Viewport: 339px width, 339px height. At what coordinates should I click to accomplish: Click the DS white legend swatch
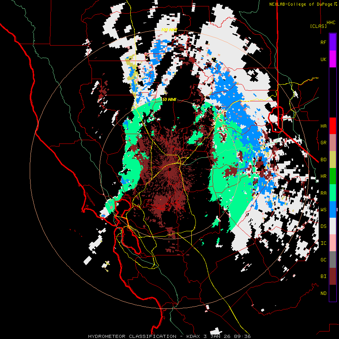pos(333,226)
